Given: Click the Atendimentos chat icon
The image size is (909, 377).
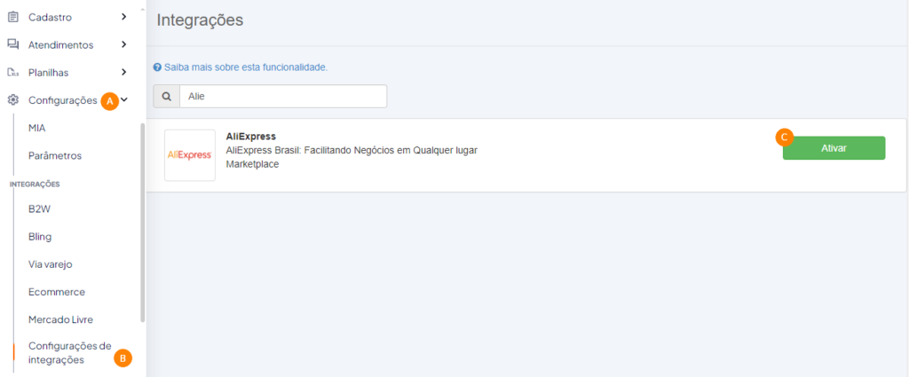Looking at the screenshot, I should [12, 44].
